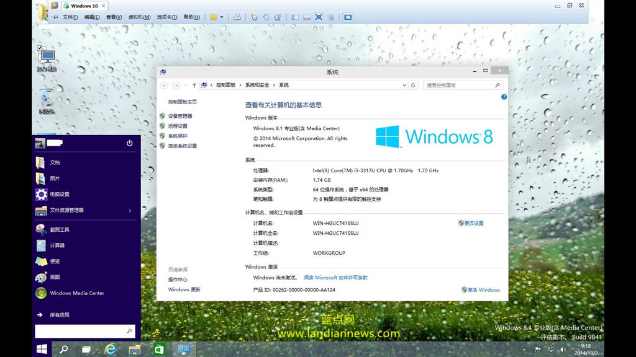The height and width of the screenshot is (357, 636).
Task: Switch to VMware Unity mode
Action: tap(331, 17)
